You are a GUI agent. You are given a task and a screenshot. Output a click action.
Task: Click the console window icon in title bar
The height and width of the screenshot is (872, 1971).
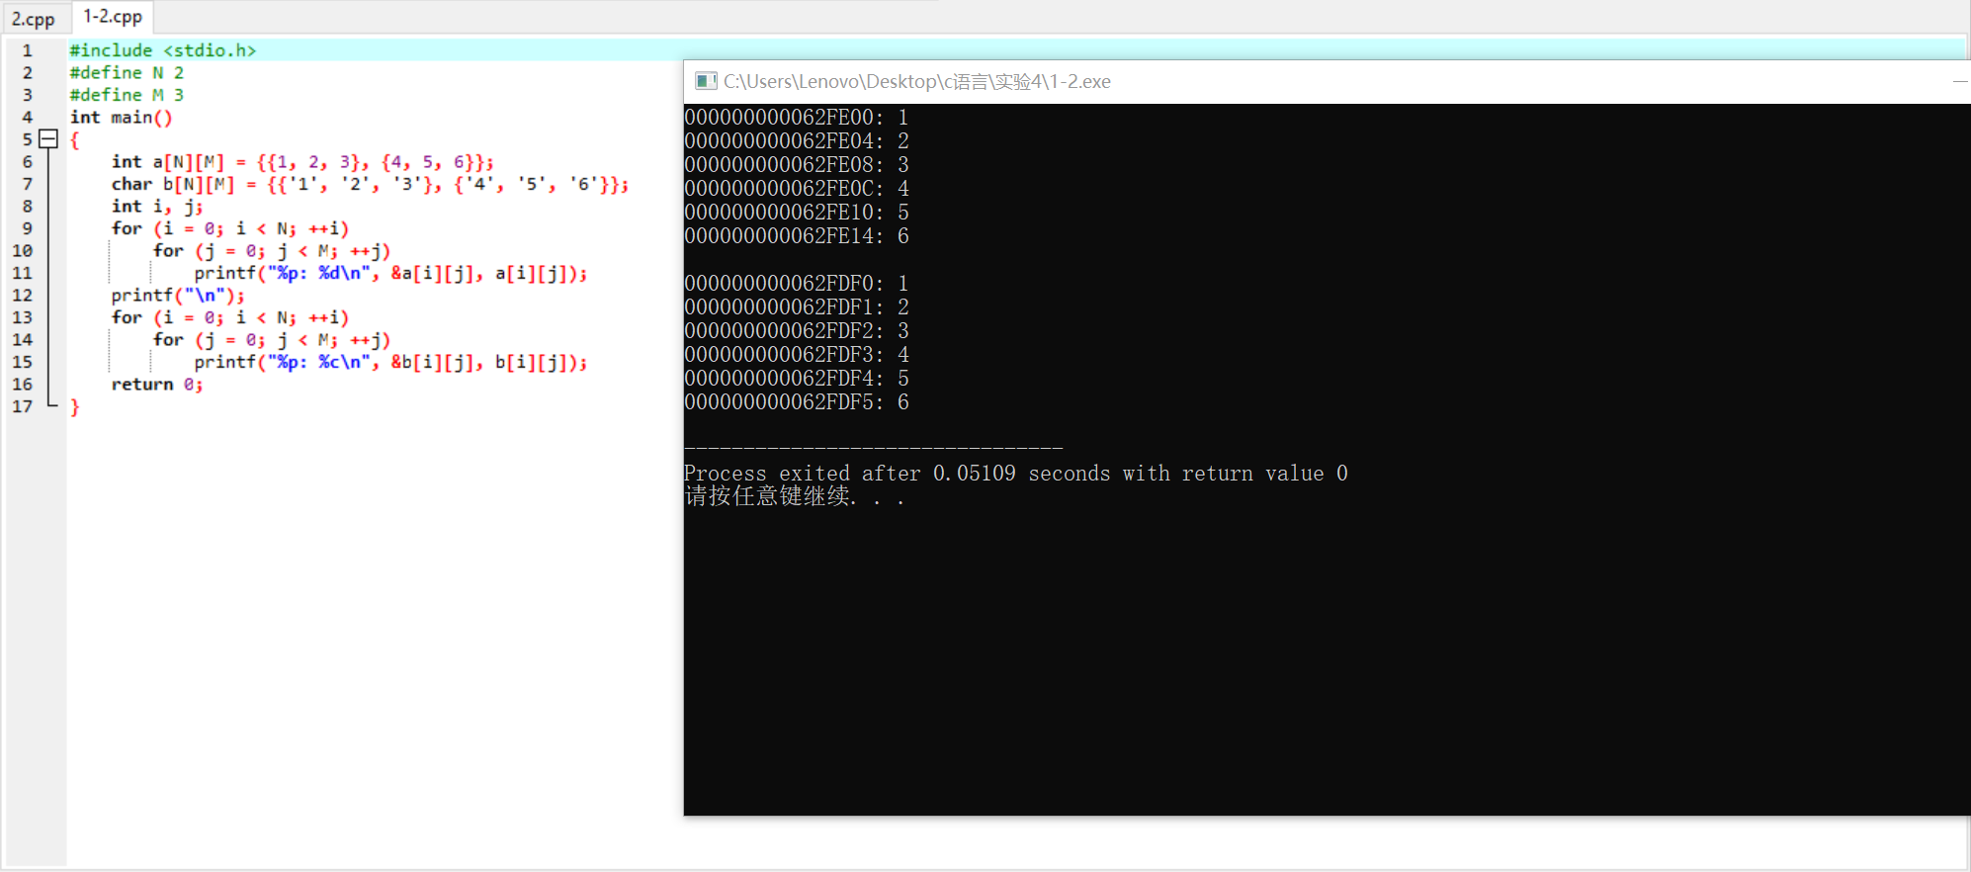pos(705,81)
